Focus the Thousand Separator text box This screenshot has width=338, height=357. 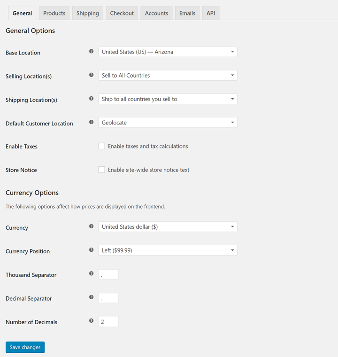click(x=108, y=275)
